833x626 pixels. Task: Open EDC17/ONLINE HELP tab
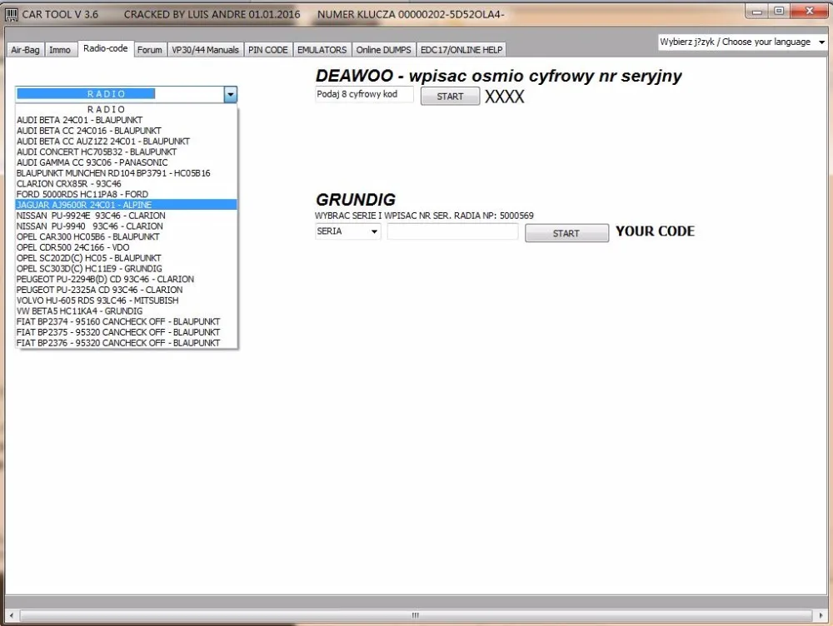(461, 50)
